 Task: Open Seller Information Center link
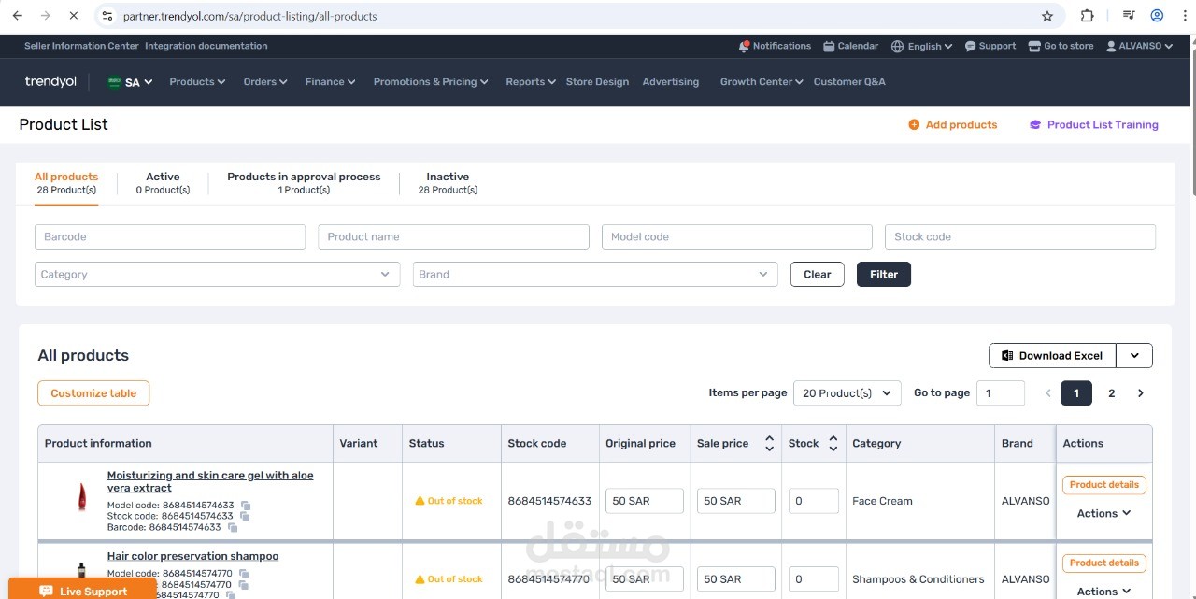click(x=81, y=46)
